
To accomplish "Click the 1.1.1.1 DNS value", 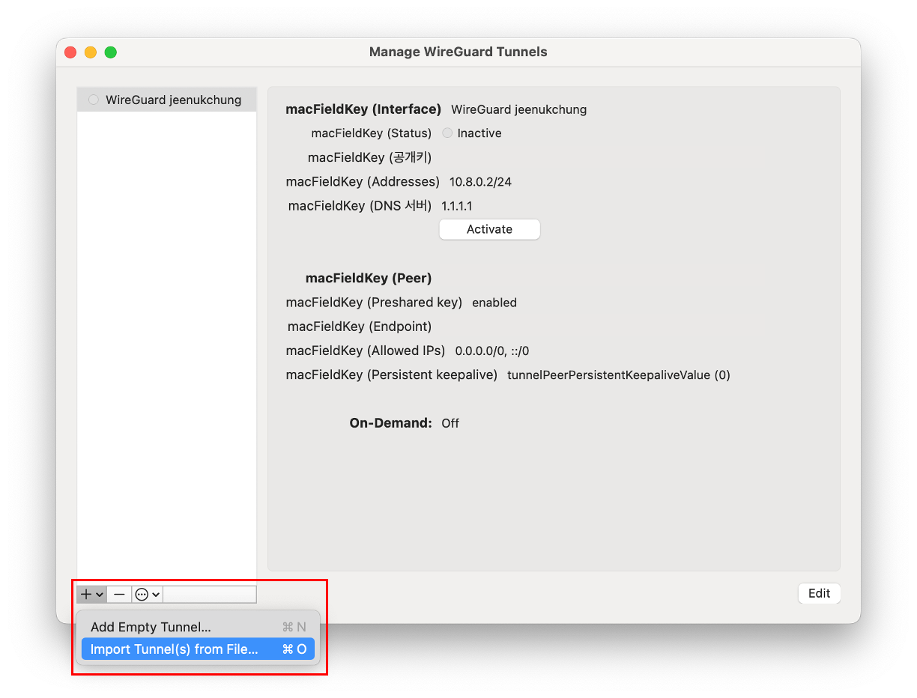I will pyautogui.click(x=456, y=206).
